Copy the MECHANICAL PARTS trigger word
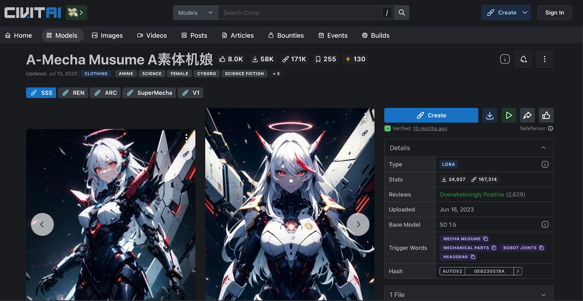Image resolution: width=583 pixels, height=301 pixels. point(494,248)
